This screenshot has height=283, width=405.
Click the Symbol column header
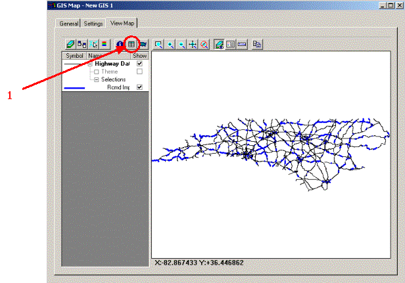(x=74, y=56)
